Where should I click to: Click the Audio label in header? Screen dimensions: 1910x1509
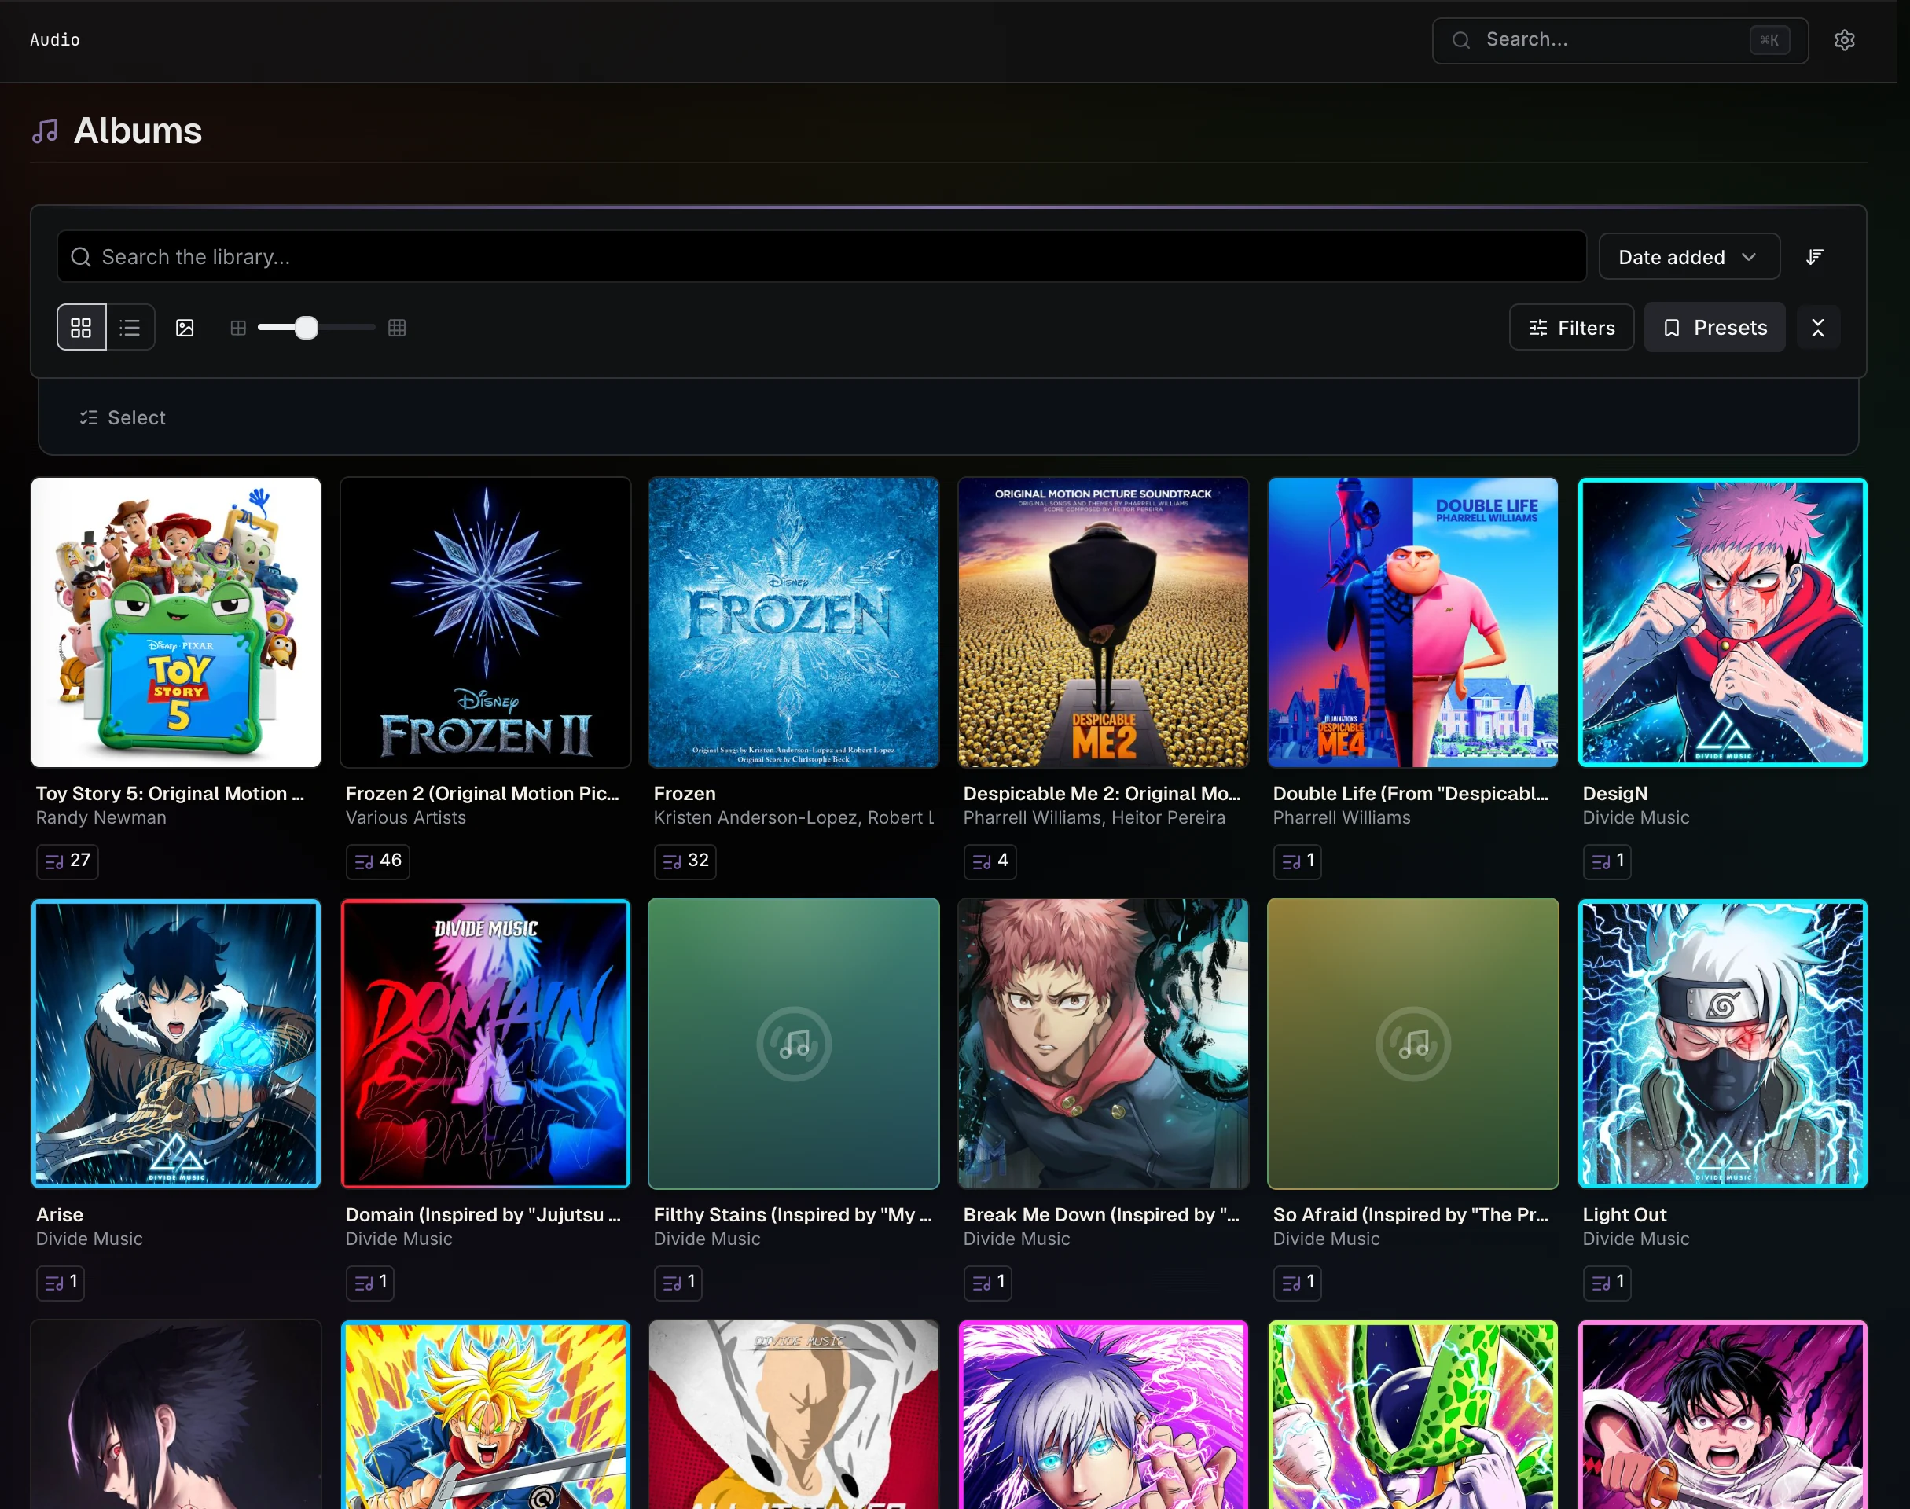click(x=55, y=40)
